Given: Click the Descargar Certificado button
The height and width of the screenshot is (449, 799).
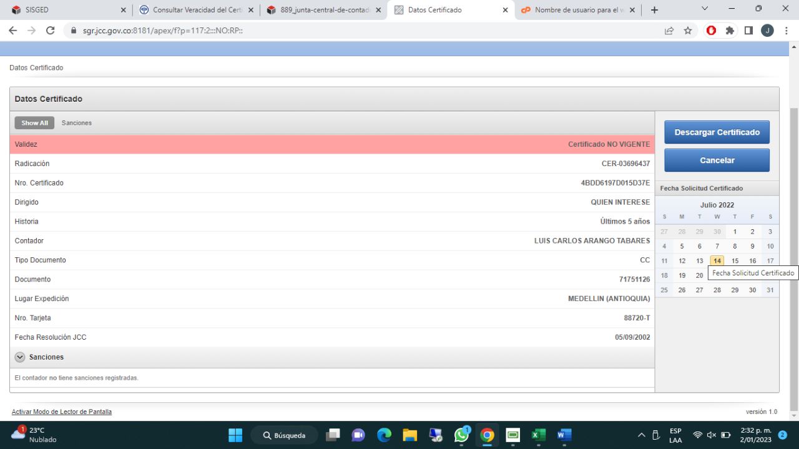Looking at the screenshot, I should [x=717, y=132].
